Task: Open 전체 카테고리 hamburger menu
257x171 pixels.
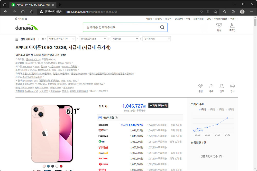Action: [17, 39]
